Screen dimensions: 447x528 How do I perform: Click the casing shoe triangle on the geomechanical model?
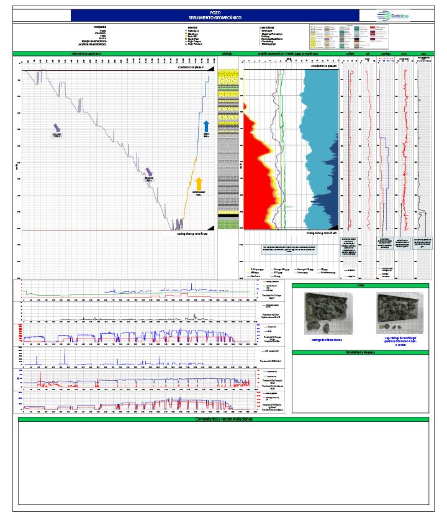(x=334, y=227)
